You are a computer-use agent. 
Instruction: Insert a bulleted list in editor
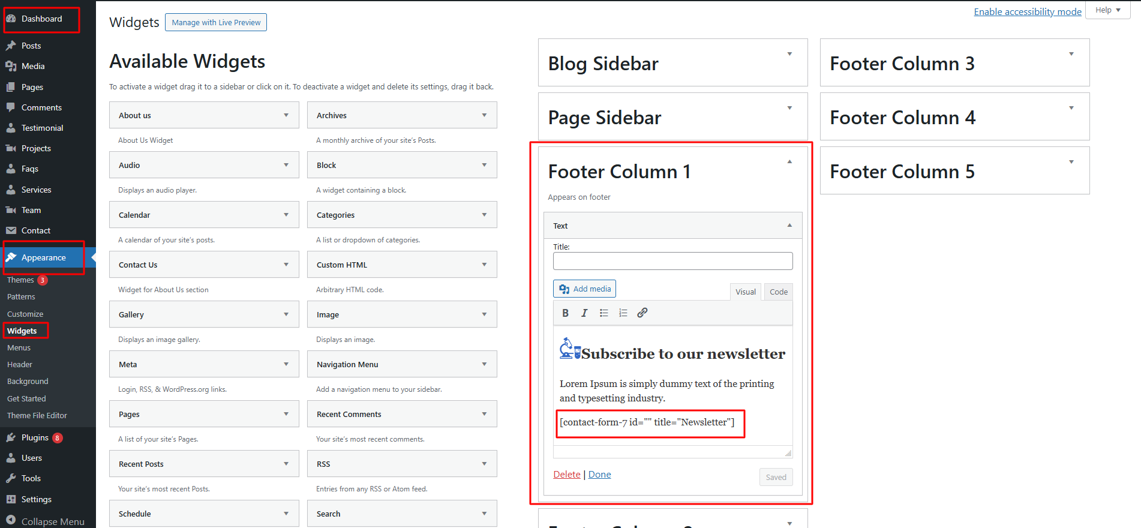point(603,313)
